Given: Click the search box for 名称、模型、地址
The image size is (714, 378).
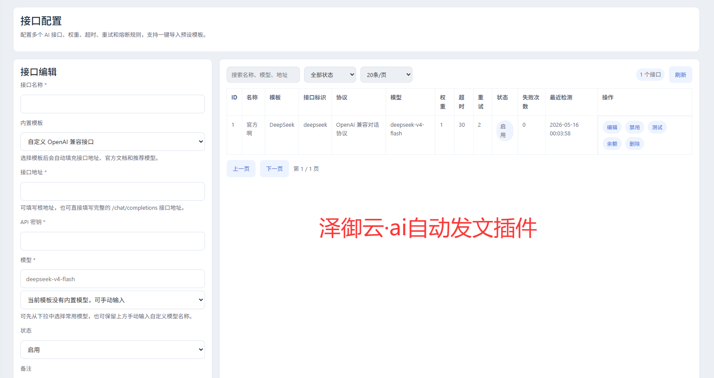Looking at the screenshot, I should 263,75.
